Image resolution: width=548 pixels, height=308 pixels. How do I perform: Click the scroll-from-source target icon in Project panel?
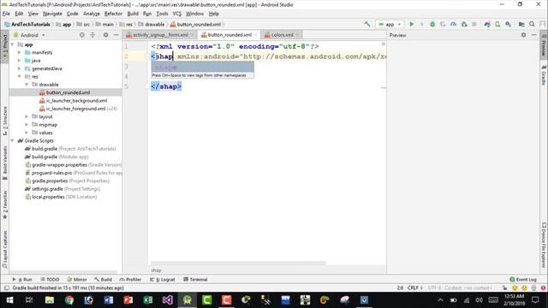point(82,35)
